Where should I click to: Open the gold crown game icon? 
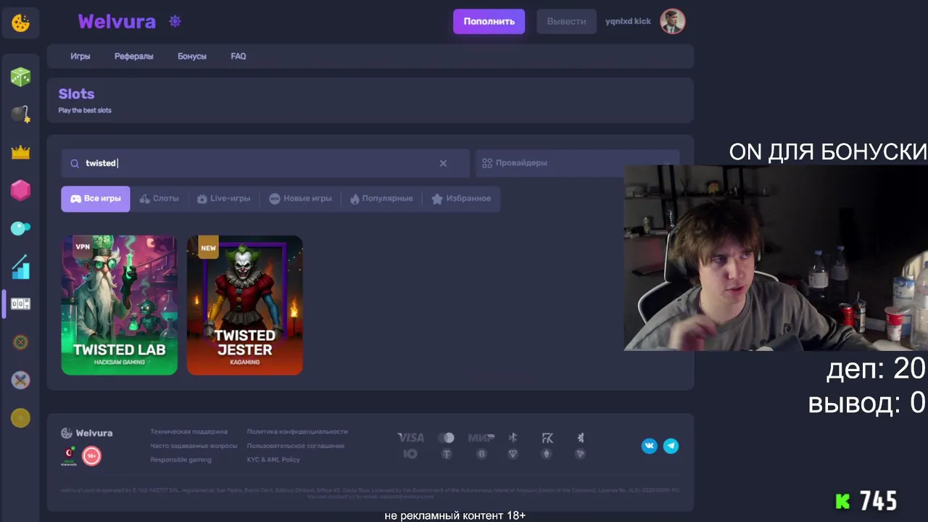20,152
